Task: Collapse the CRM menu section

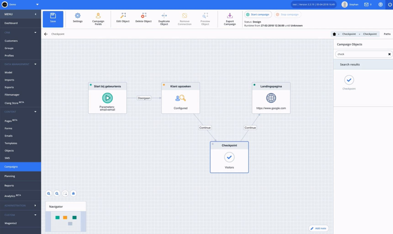Action: (35, 32)
